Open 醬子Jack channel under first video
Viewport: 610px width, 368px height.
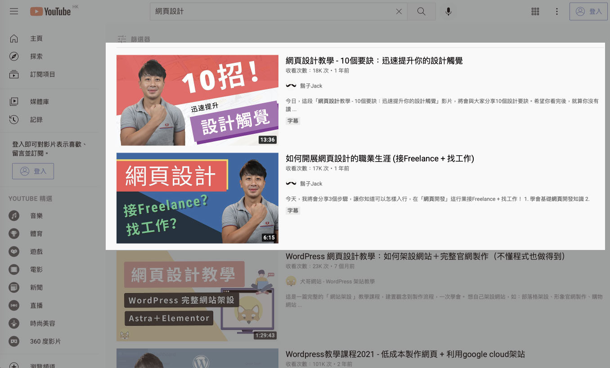(x=311, y=86)
